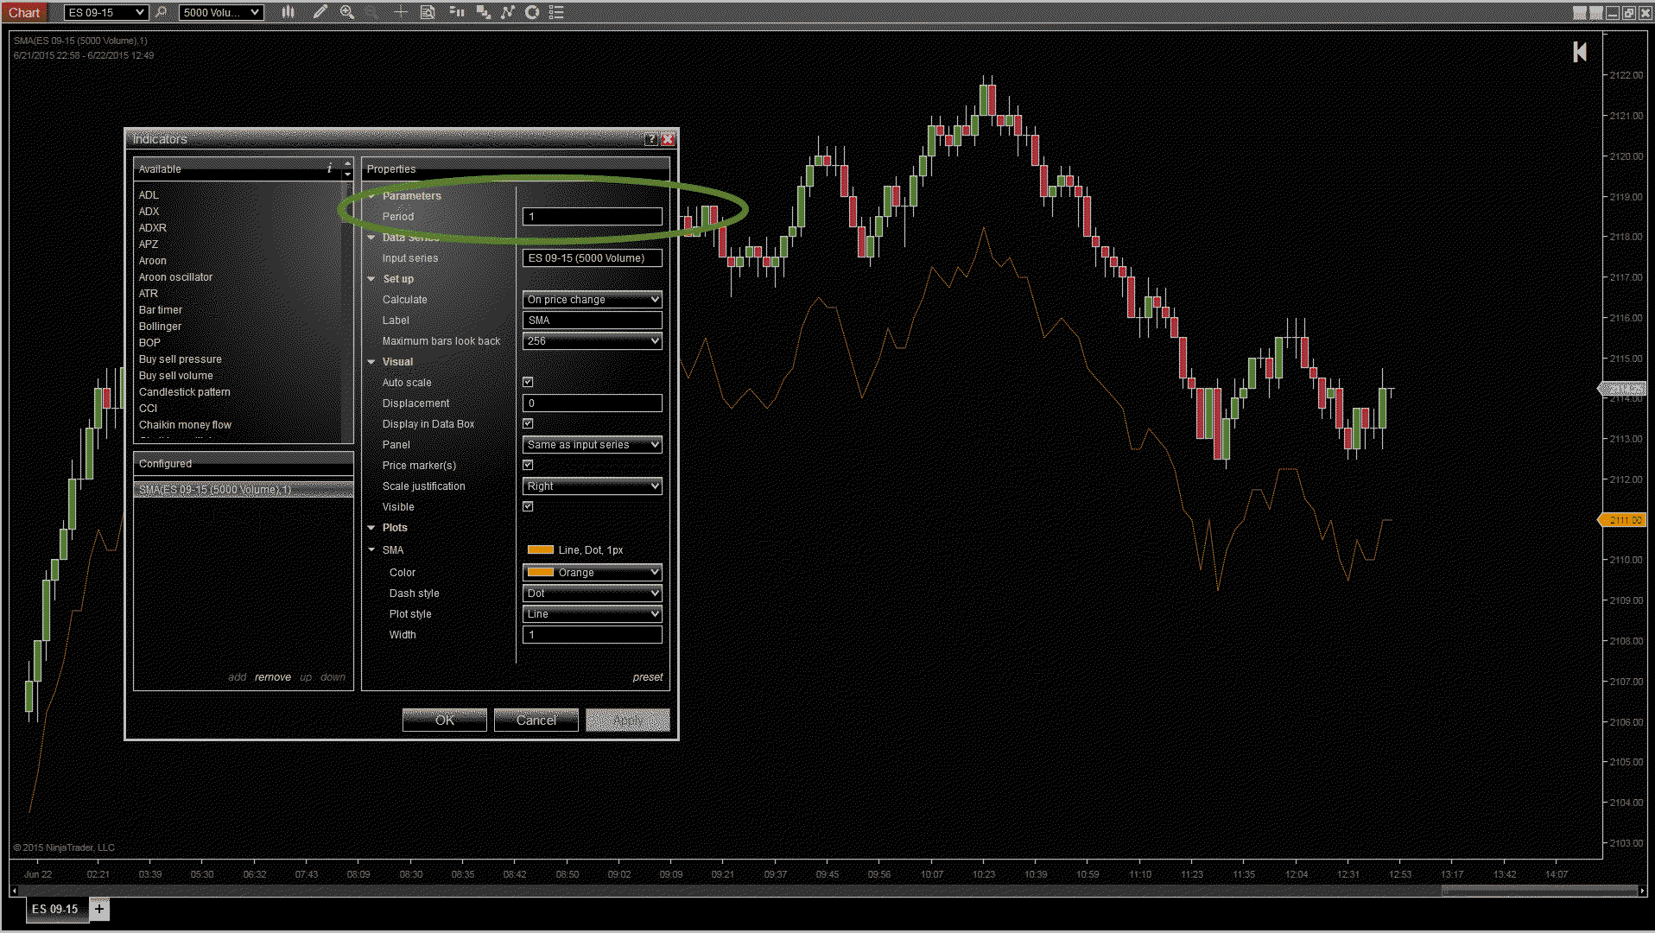Toggle the Visible checkbox

coord(528,506)
